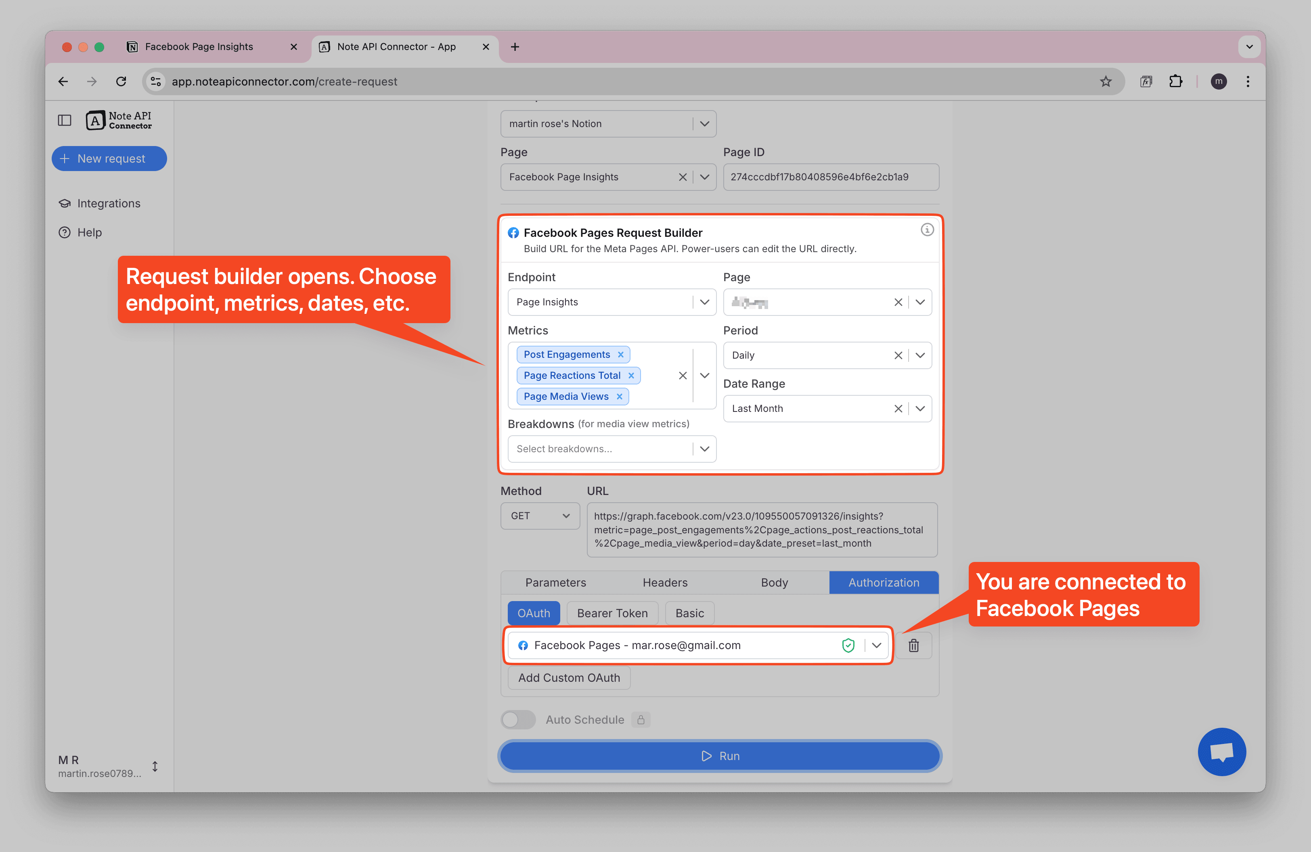
Task: Go forward in browser history
Action: 92,81
